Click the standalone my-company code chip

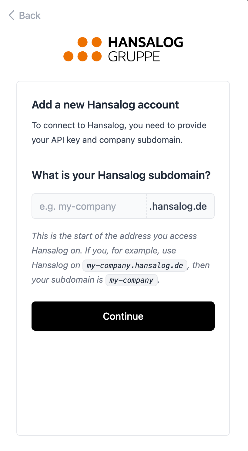point(132,280)
